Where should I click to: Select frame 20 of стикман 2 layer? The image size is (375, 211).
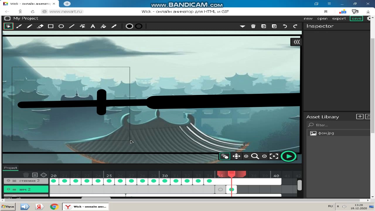coord(53,181)
